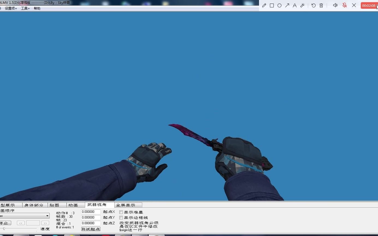The width and height of the screenshot is (378, 236).
Task: Select the arrow annotation tool
Action: point(287,5)
